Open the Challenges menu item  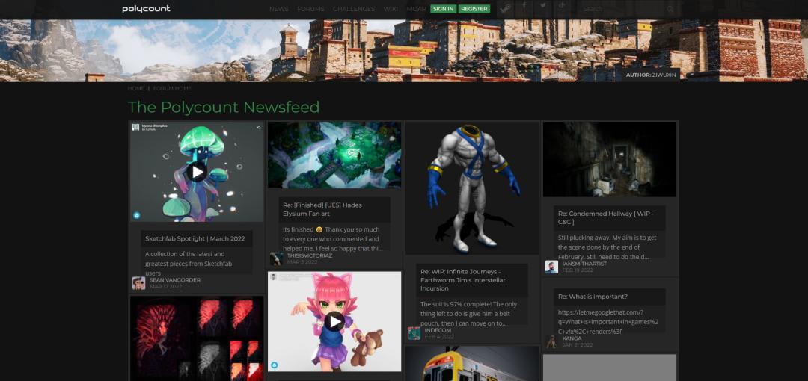click(354, 9)
